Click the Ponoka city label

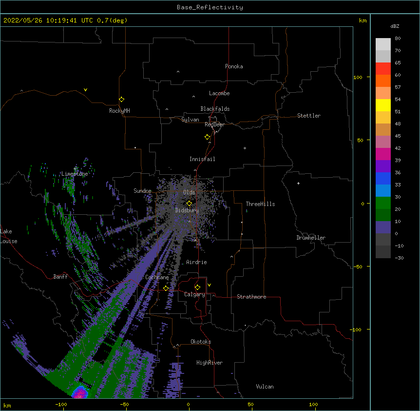234,66
